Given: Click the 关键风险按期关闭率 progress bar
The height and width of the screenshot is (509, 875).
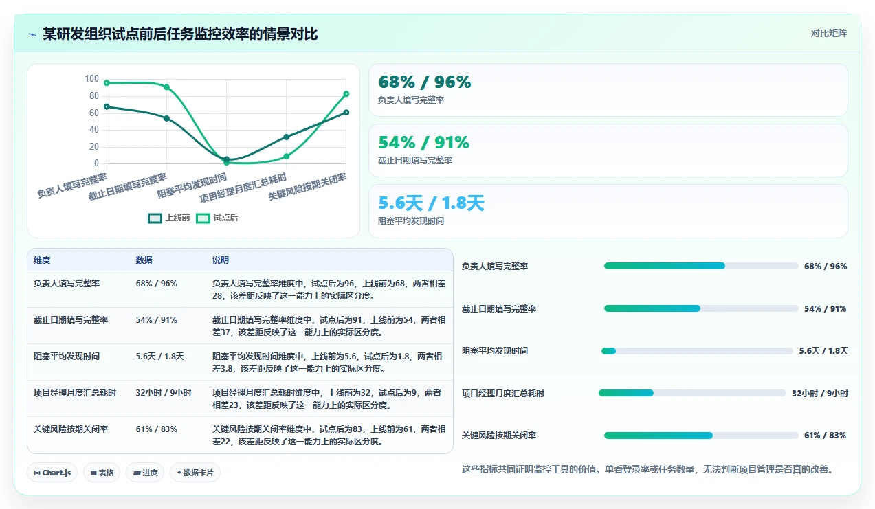Looking at the screenshot, I should click(701, 436).
